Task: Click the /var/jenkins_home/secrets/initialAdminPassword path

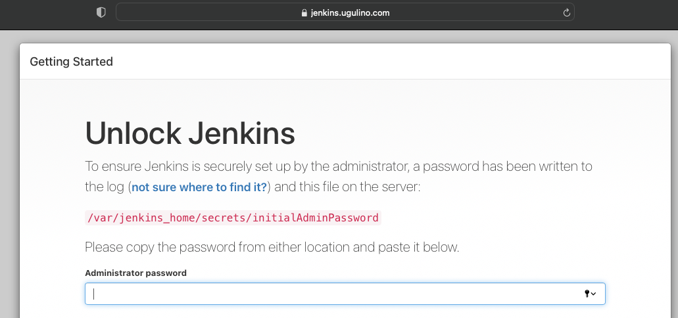Action: pyautogui.click(x=233, y=217)
